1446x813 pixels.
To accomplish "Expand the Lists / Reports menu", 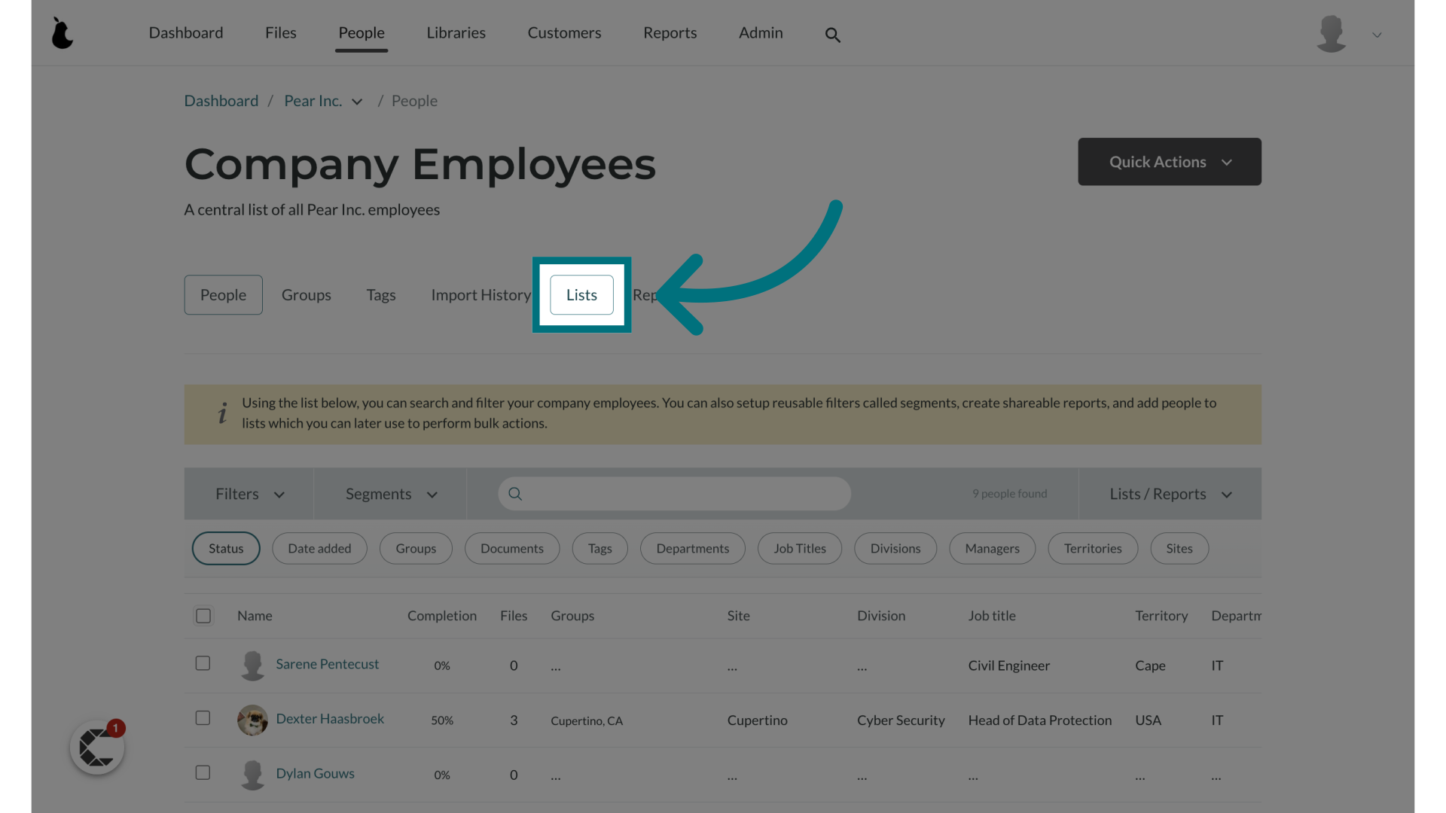I will (1170, 494).
